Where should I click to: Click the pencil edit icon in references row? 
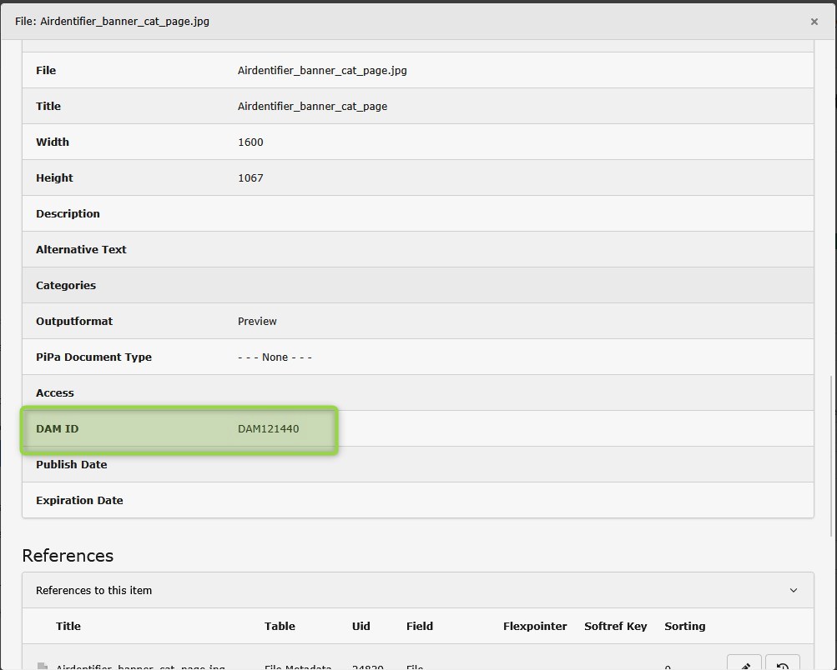click(744, 664)
